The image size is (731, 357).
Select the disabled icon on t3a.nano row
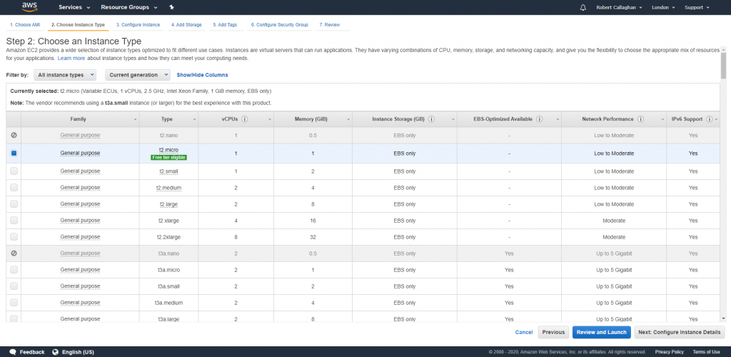(14, 253)
